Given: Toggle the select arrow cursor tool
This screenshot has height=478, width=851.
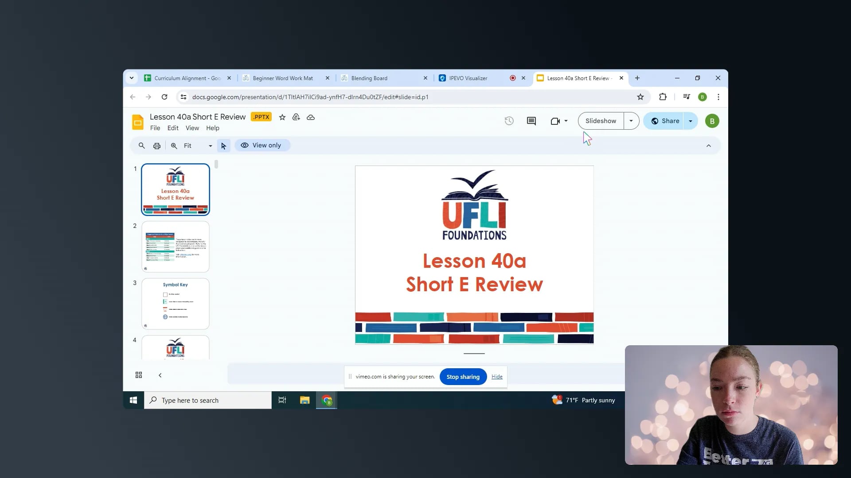Looking at the screenshot, I should 223,146.
